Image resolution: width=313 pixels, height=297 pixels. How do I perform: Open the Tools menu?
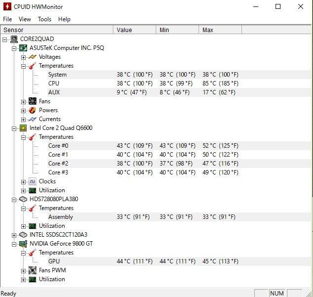pos(44,19)
